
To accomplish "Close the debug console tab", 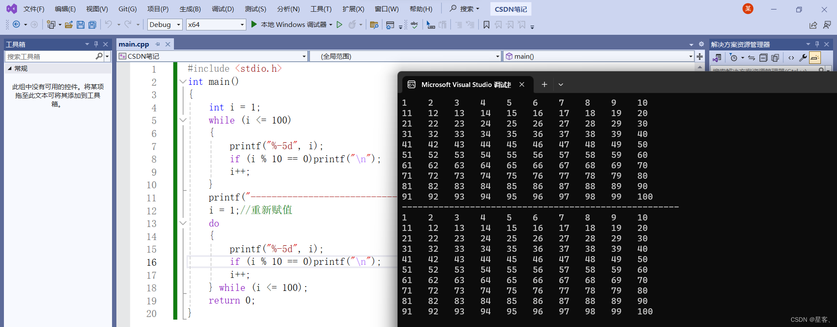I will click(x=522, y=85).
